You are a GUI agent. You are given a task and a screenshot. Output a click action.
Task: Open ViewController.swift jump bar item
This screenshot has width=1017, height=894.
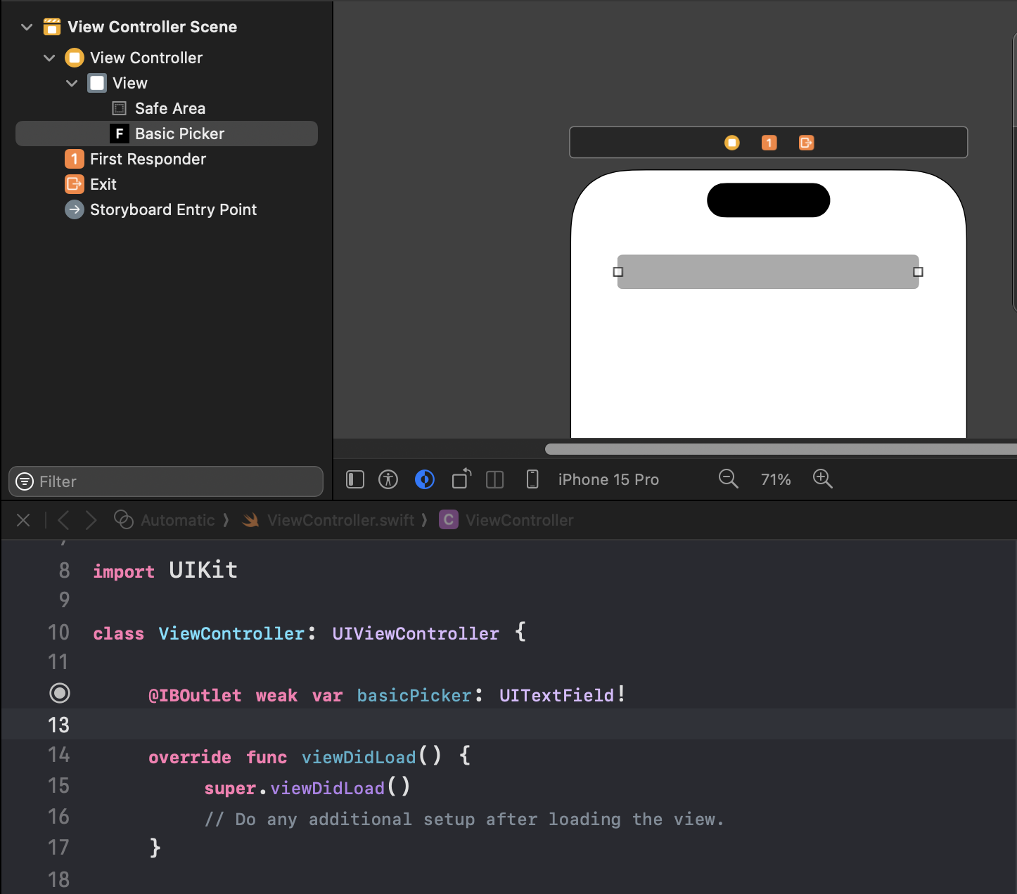point(341,520)
